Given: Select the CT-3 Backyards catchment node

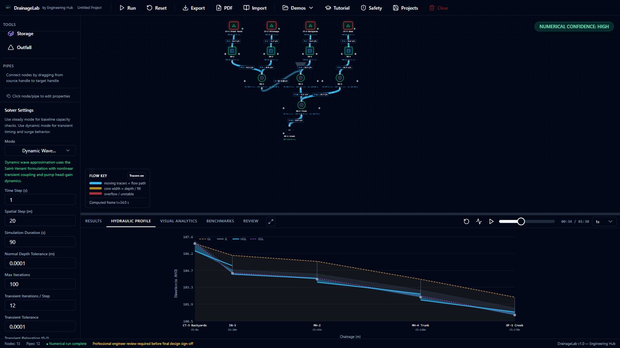Looking at the screenshot, I should pos(310,26).
